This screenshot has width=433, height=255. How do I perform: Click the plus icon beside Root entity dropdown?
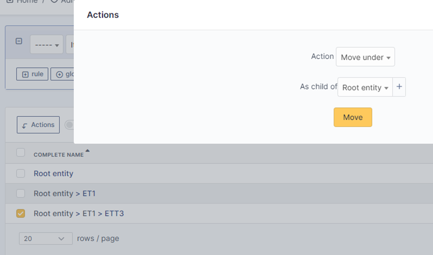coord(399,87)
